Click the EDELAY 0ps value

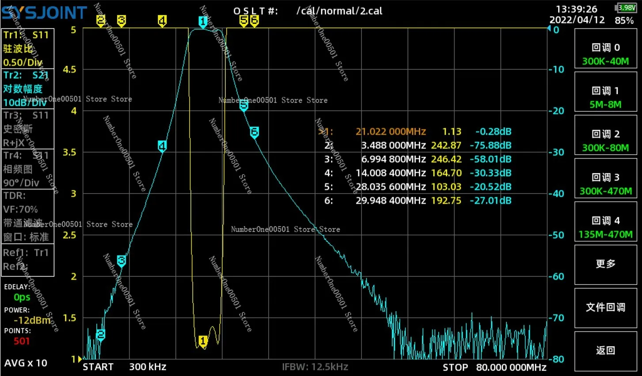point(22,297)
